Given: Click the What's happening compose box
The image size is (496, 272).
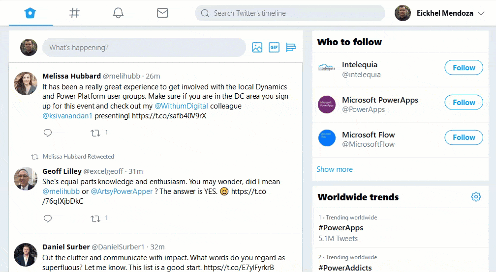Looking at the screenshot, I should click(x=144, y=48).
